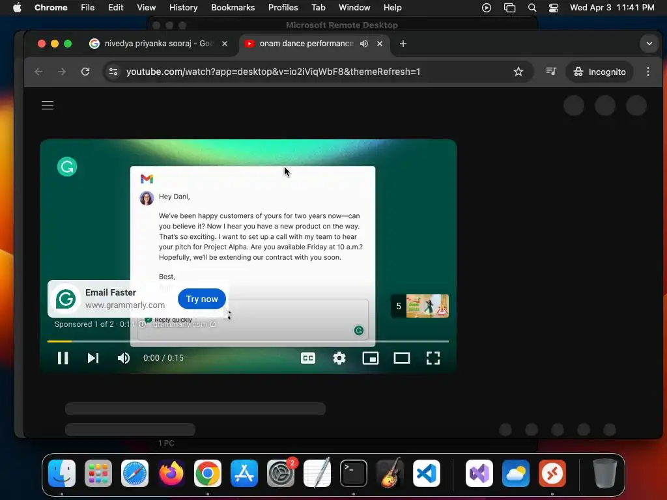
Task: Open the View menu
Action: click(147, 7)
